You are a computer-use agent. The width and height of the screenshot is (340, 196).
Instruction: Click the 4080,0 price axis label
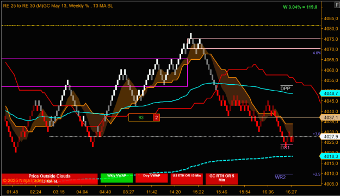(331, 29)
